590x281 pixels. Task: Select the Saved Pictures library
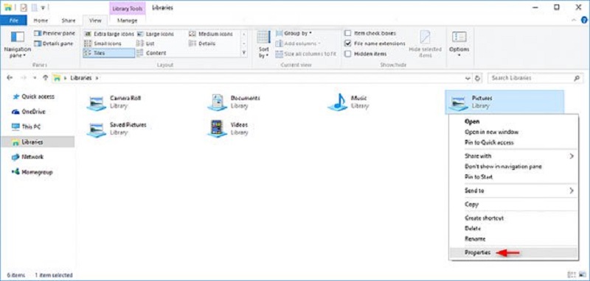[117, 129]
